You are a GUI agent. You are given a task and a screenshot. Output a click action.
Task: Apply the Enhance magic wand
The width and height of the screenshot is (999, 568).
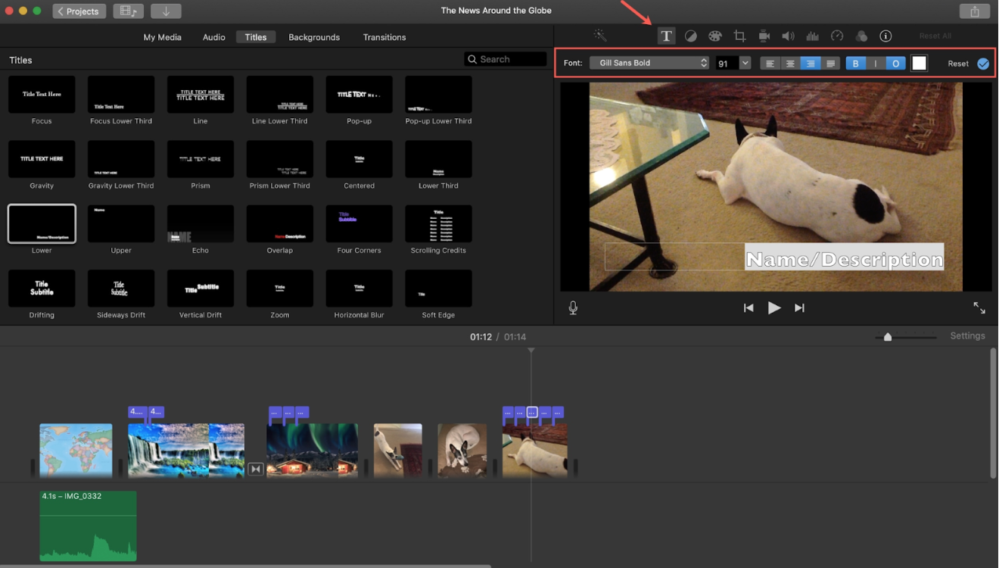click(599, 35)
